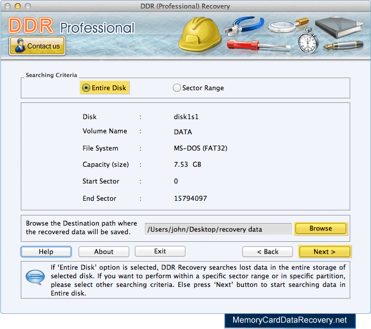This screenshot has height=329, width=371.
Task: Click the MS-DOS (FAT32) file system value
Action: pyautogui.click(x=201, y=148)
